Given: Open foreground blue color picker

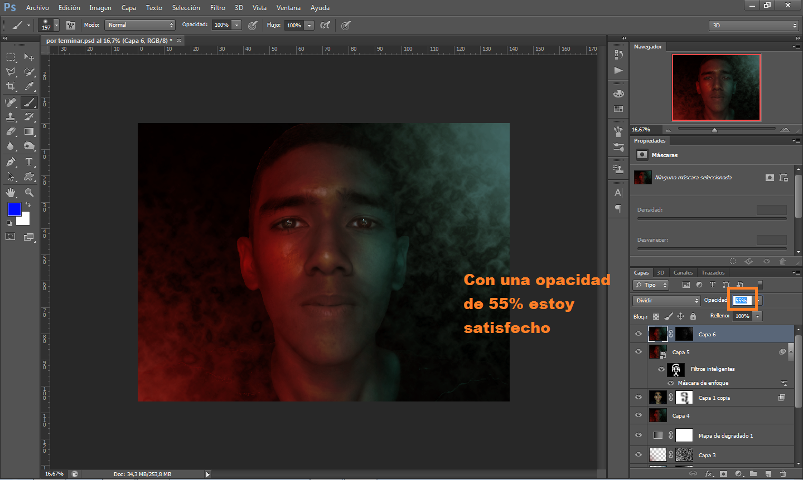Looking at the screenshot, I should coord(14,209).
